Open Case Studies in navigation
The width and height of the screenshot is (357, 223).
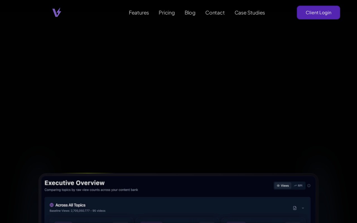[x=250, y=13]
